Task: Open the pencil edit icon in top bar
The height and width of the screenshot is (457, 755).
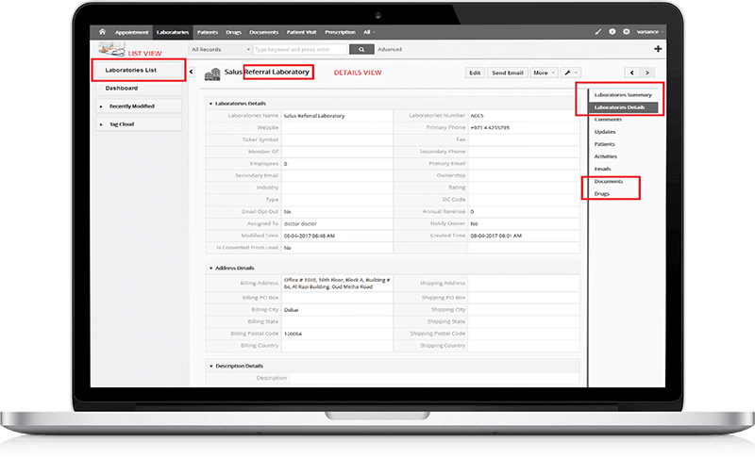Action: [x=598, y=32]
